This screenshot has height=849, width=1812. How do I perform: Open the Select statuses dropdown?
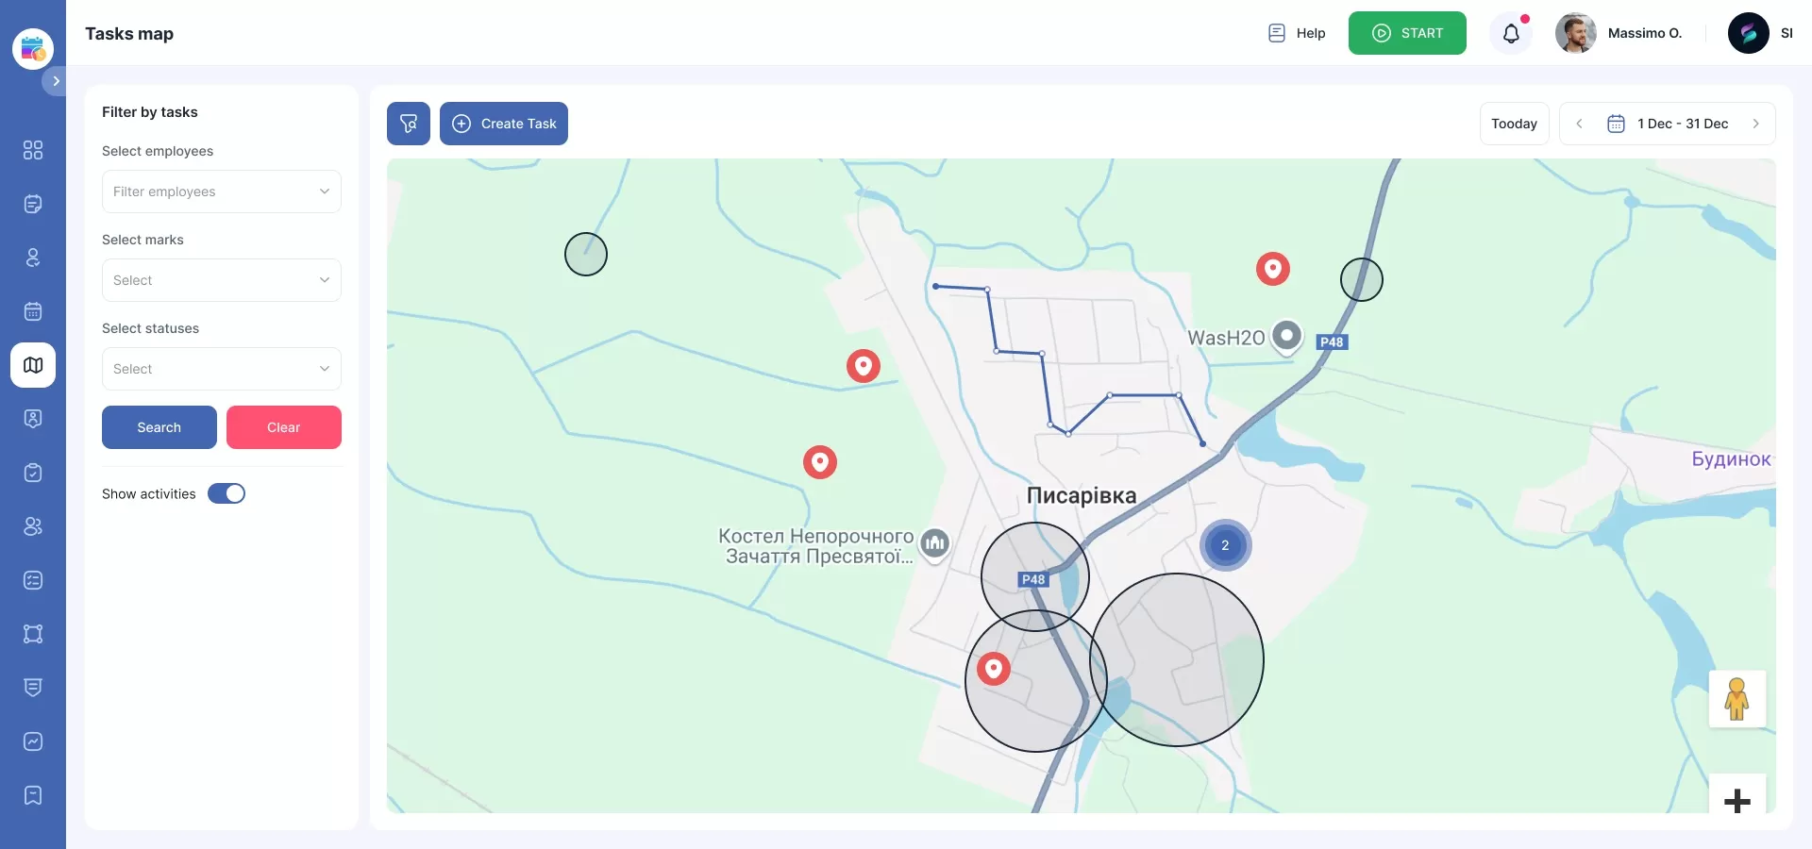221,368
